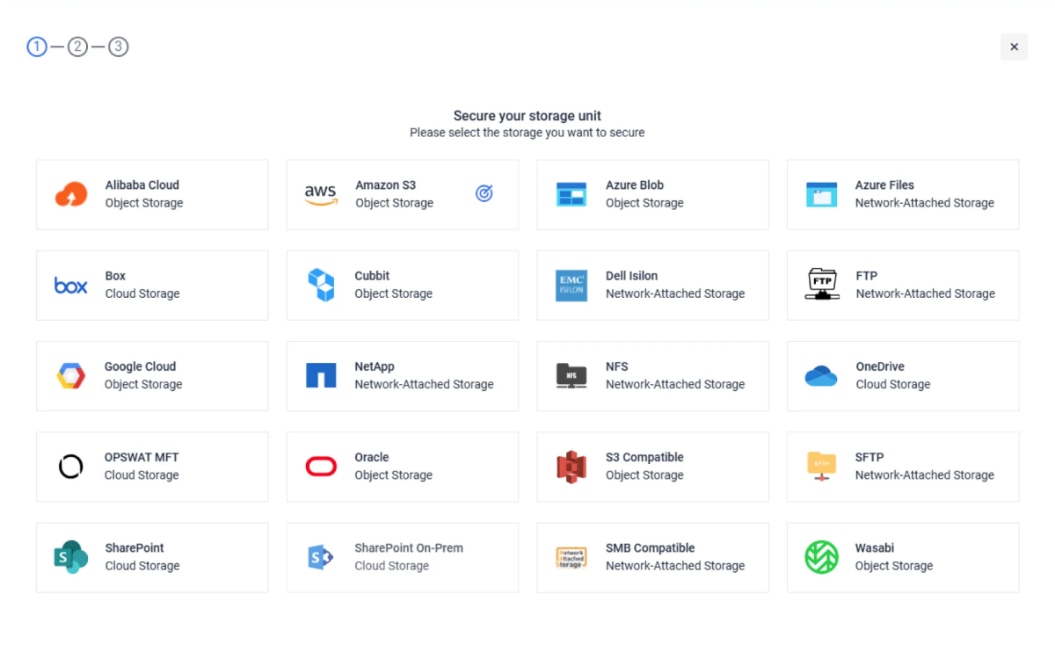1055x659 pixels.
Task: Select the NetApp label text
Action: 375,366
